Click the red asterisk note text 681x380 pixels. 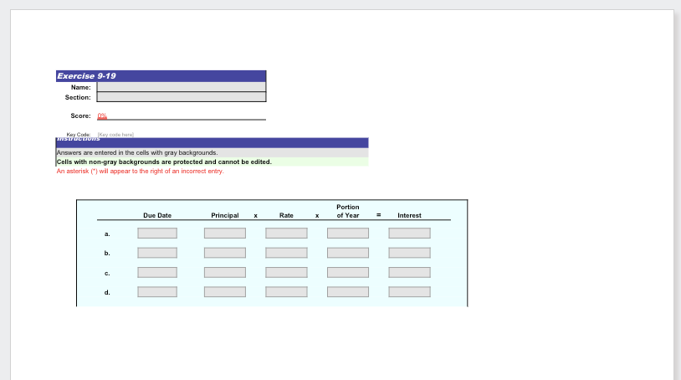pyautogui.click(x=140, y=171)
